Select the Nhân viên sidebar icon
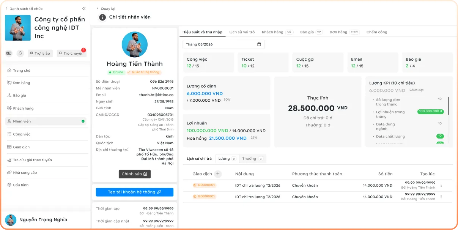Screen dimensions: 458x230 coord(9,121)
